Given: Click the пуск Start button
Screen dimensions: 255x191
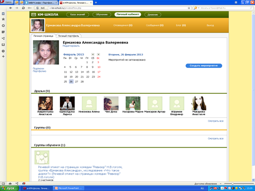Looking at the screenshot, I should point(10,188).
